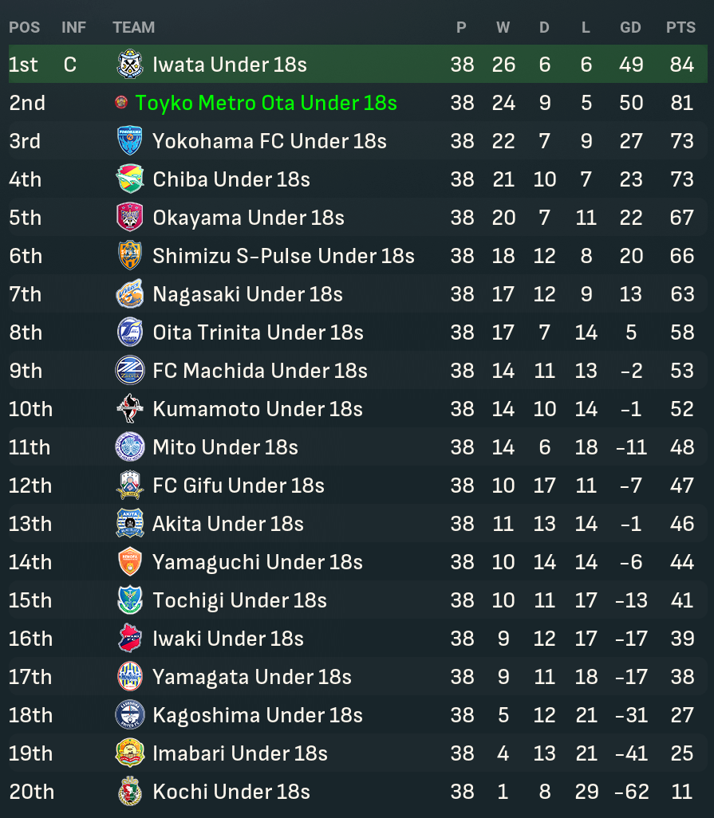
Task: Open Toyko Metro Ota Under 18s link
Action: (x=266, y=103)
